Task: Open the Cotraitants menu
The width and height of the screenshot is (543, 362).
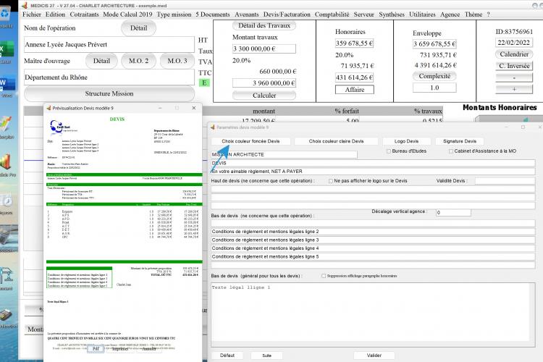Action: pyautogui.click(x=84, y=14)
